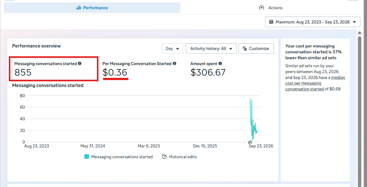The width and height of the screenshot is (367, 187).
Task: Click the Sep 23, 2026 axis label
Action: (261, 146)
